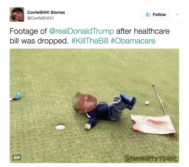Click the blue golf club head in the GIF
The image size is (189, 167).
18,96
